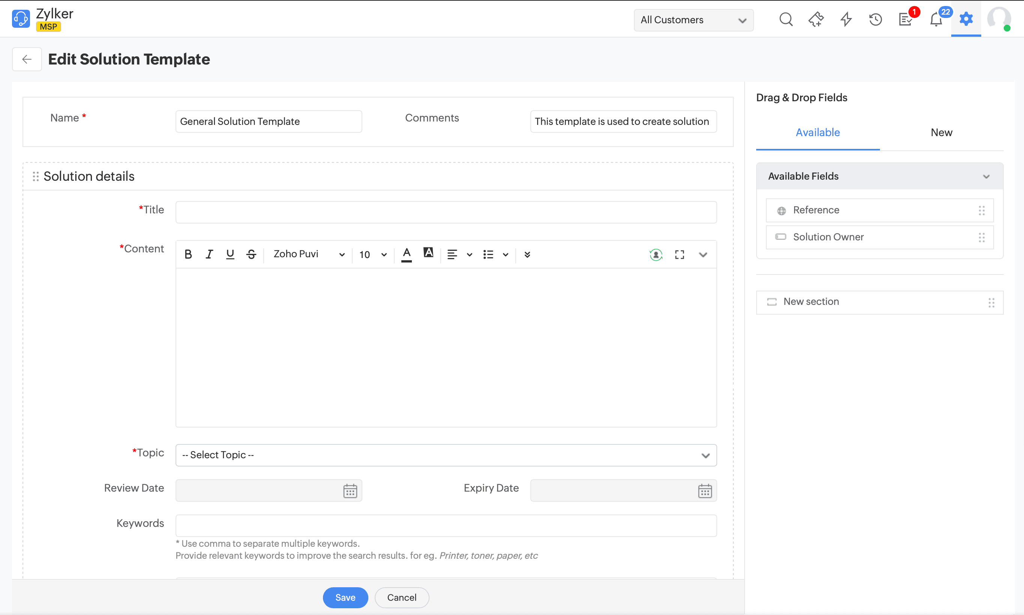Open quick actions lightning icon
The image size is (1024, 615).
tap(846, 19)
